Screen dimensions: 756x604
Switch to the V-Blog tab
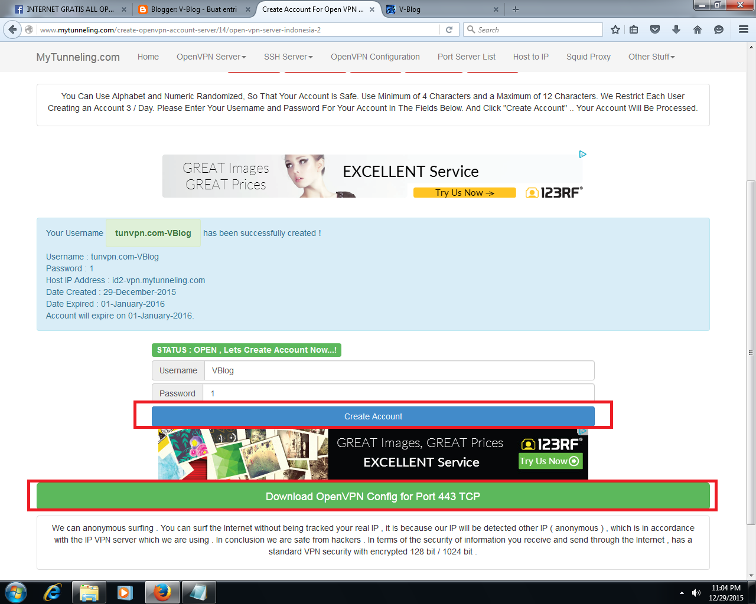[442, 9]
